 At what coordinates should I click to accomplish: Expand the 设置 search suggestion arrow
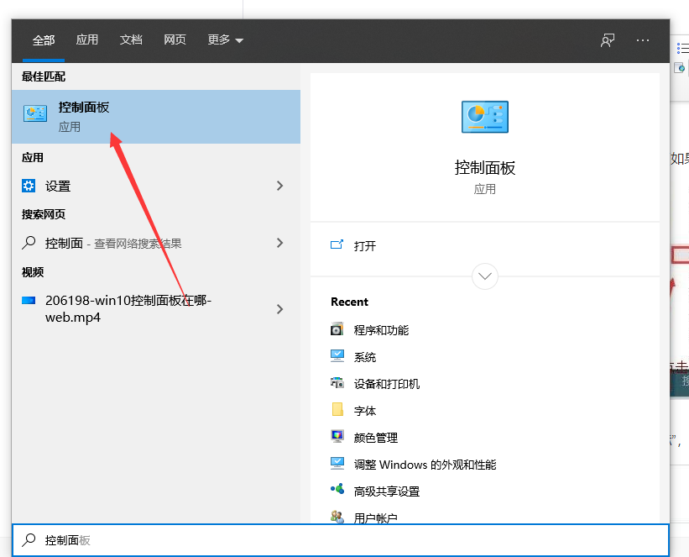click(x=279, y=186)
